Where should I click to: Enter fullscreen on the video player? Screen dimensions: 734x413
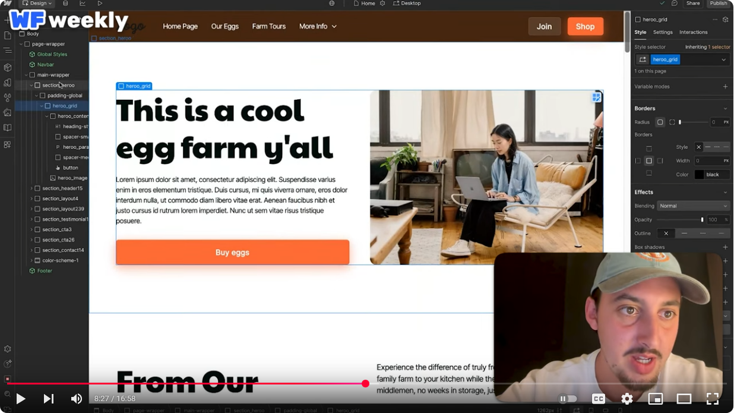712,399
